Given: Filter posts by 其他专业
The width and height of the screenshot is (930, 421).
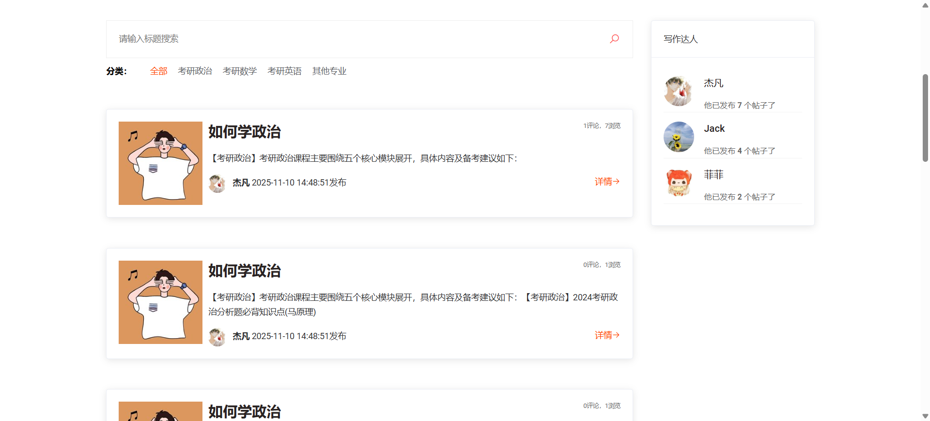Looking at the screenshot, I should pyautogui.click(x=329, y=71).
